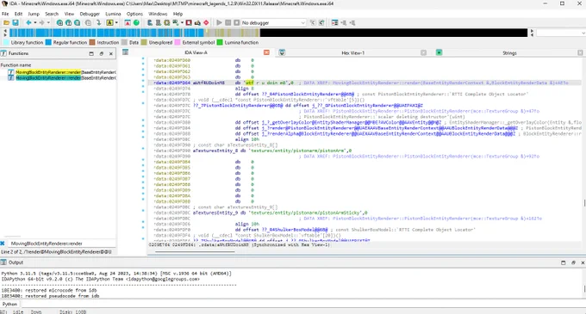Open the Lumina menu
The image size is (586, 314).
point(113,14)
